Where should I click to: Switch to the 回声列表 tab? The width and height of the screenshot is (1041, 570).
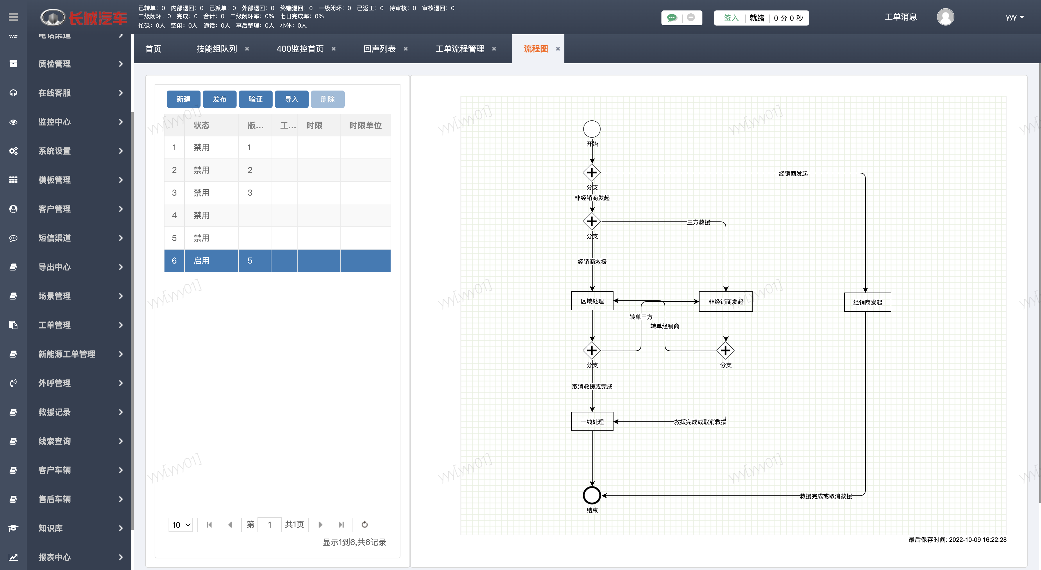(380, 49)
